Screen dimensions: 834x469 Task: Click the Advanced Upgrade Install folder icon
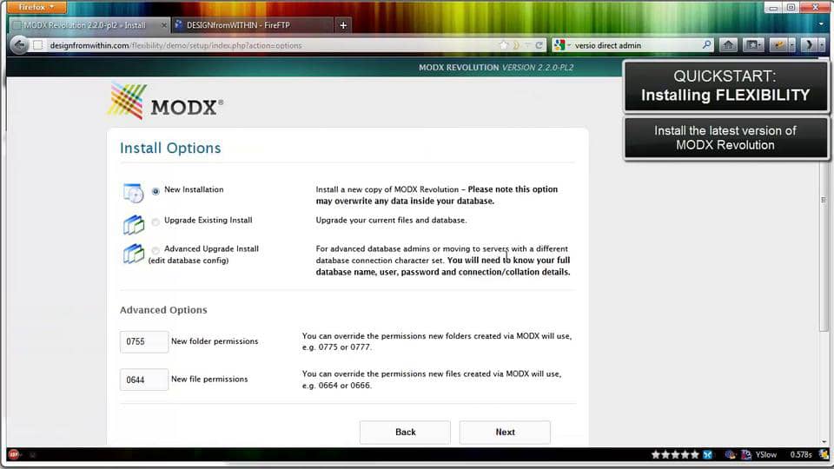click(x=134, y=254)
